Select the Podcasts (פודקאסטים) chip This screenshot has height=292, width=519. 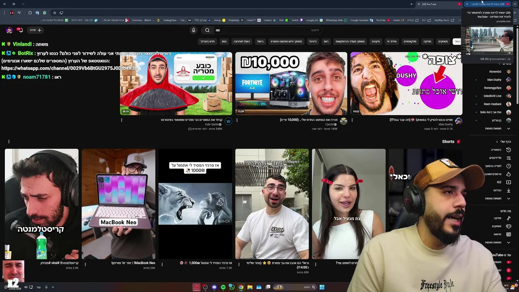click(410, 41)
